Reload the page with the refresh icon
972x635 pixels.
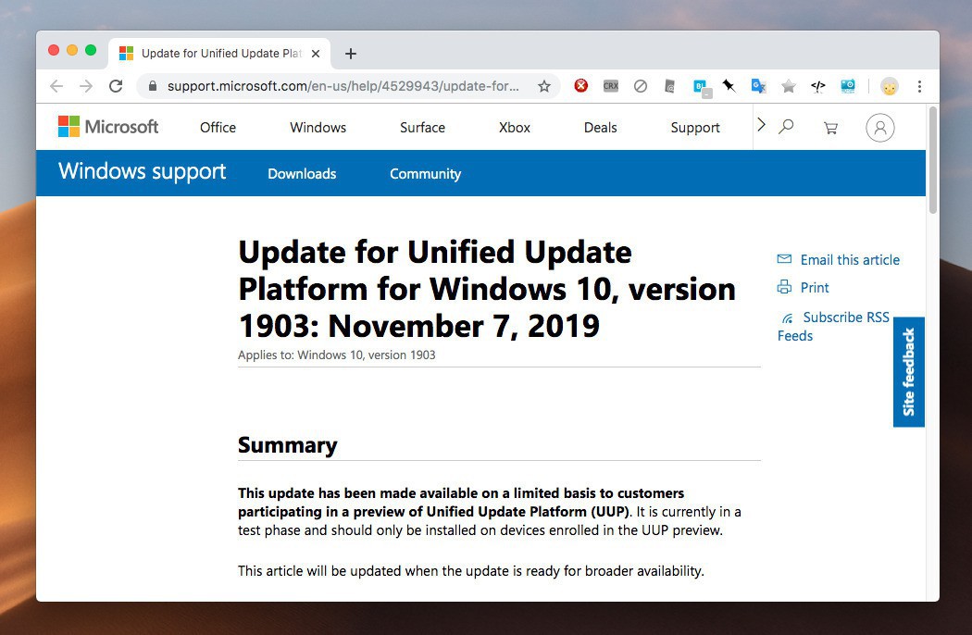click(x=116, y=86)
